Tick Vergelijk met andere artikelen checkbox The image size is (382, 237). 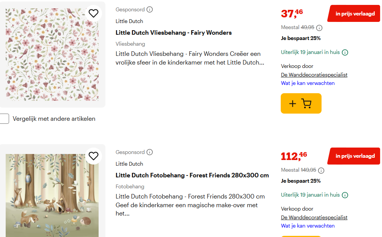coord(4,119)
